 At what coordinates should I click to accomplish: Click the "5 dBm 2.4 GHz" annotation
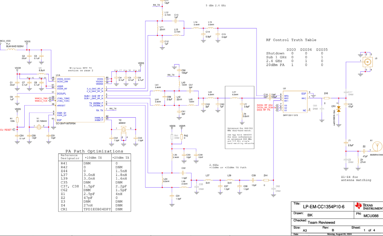217,5
